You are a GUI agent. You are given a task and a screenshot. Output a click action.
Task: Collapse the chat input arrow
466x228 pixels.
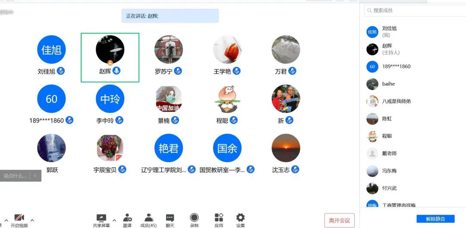(x=35, y=176)
